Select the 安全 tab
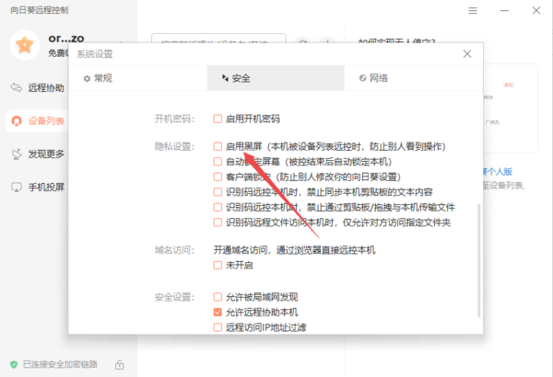553x377 pixels. click(x=236, y=78)
